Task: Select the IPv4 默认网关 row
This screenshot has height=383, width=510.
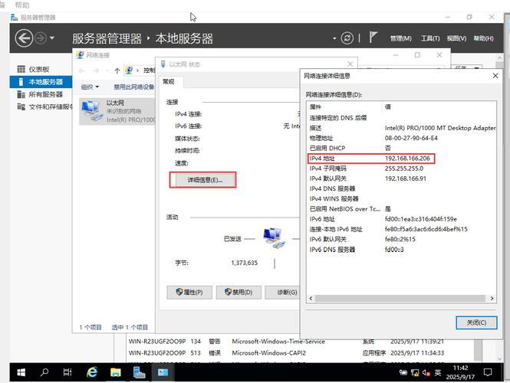Action: click(400, 178)
